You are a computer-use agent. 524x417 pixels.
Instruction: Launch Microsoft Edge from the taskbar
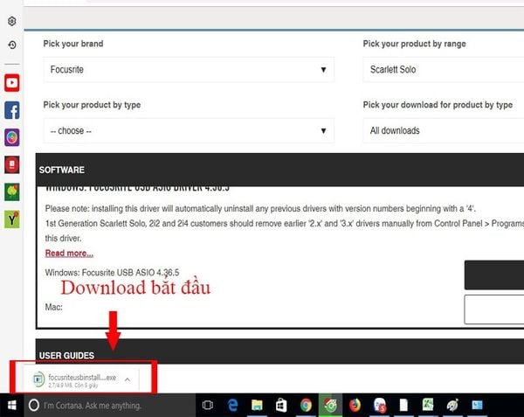click(x=232, y=406)
